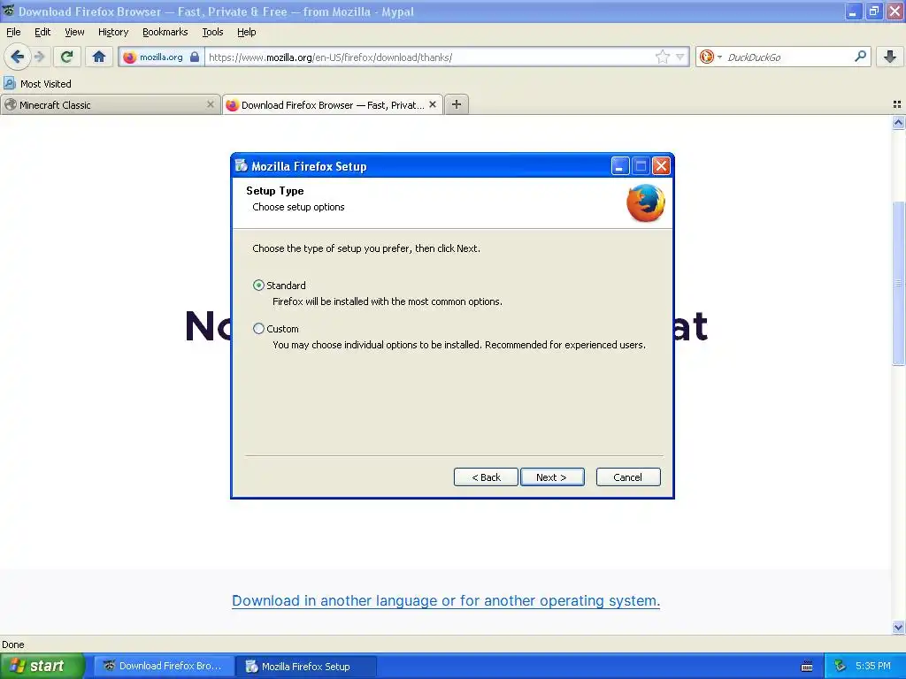The width and height of the screenshot is (906, 679).
Task: Click the 5:35 PM taskbar clock
Action: click(x=873, y=666)
